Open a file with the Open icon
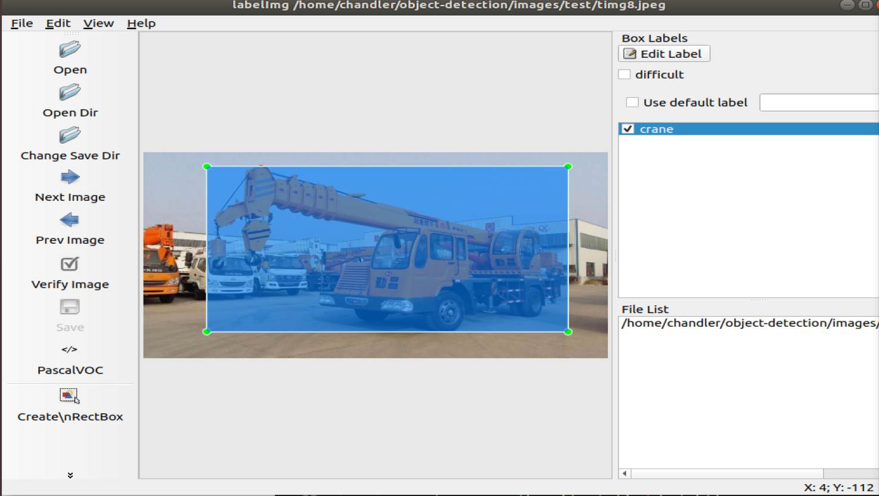 coord(70,49)
